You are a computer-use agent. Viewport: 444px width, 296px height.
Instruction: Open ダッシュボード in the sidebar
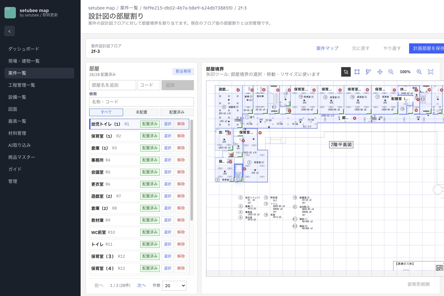[39, 49]
